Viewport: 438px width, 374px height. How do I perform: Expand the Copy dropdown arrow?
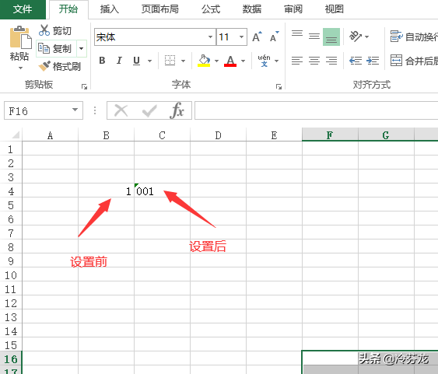[81, 48]
